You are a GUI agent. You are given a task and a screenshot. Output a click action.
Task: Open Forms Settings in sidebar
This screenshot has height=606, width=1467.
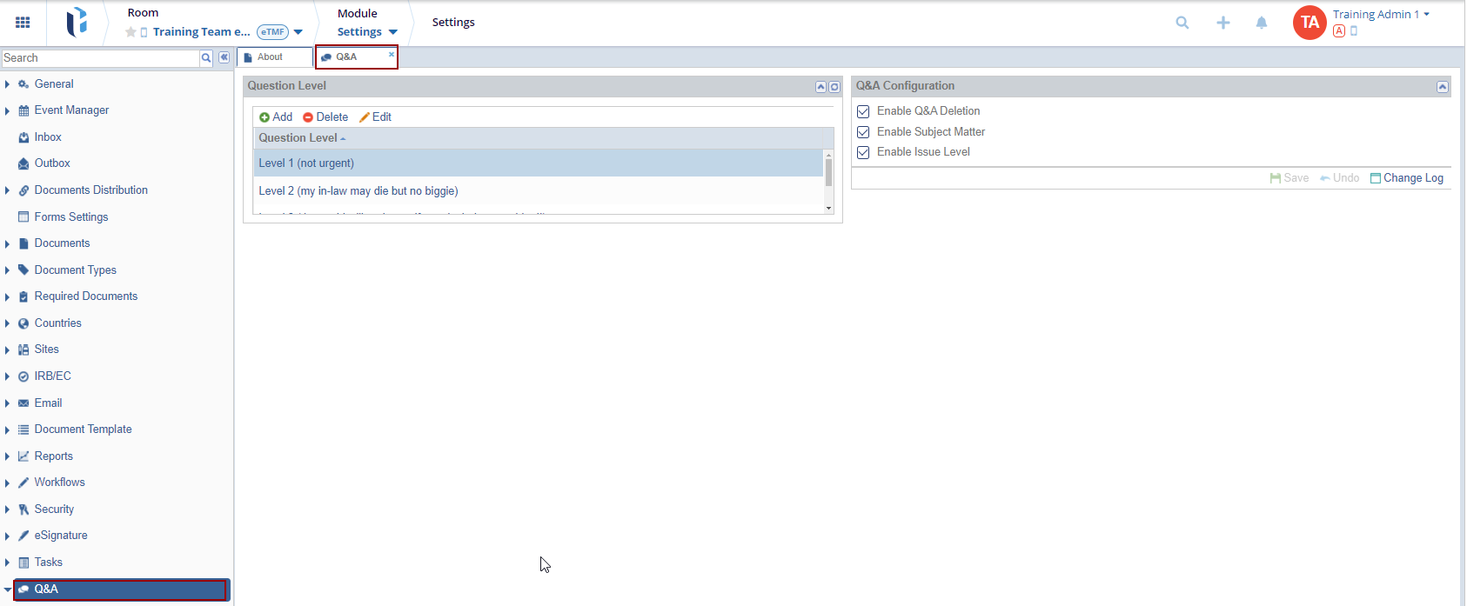[x=71, y=217]
